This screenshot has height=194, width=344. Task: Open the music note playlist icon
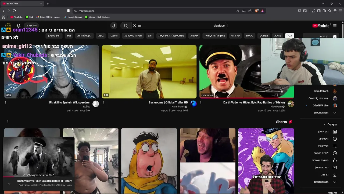point(313,11)
